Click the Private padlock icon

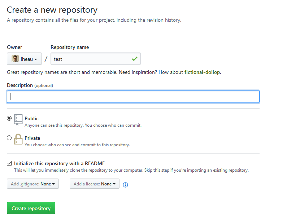pos(18,139)
